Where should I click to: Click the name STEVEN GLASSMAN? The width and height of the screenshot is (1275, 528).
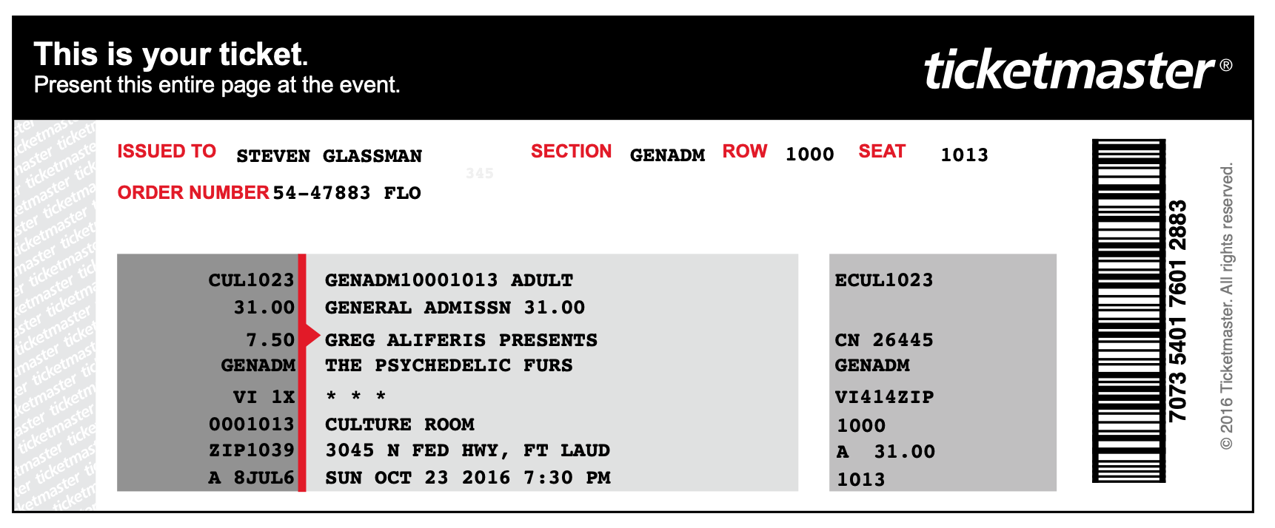pyautogui.click(x=329, y=156)
